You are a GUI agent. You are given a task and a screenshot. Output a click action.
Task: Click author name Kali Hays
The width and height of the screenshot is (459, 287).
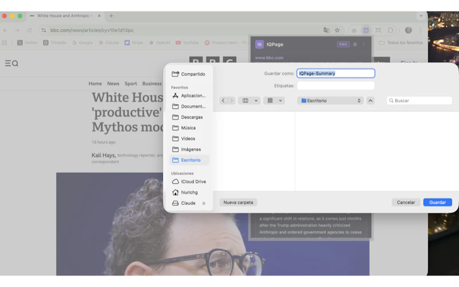[104, 155]
